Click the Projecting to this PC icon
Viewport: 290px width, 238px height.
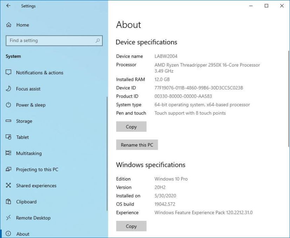tap(8, 169)
